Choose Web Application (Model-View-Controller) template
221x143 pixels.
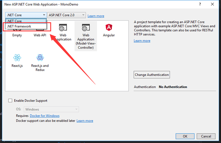(x=86, y=36)
